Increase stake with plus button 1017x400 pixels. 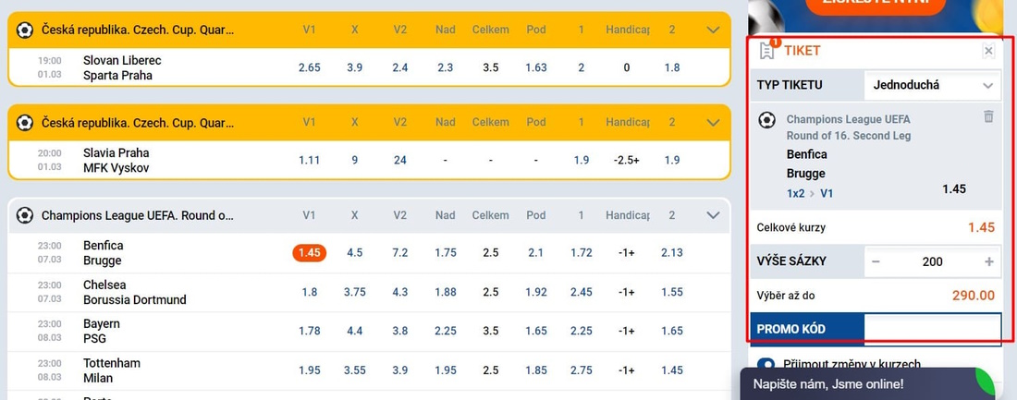(x=989, y=262)
